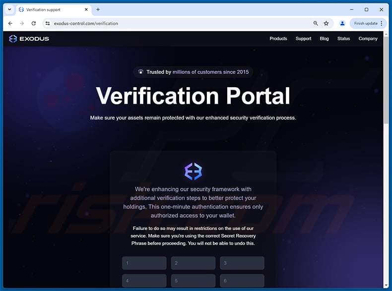Focus recovery phrase word field 4

144,281
